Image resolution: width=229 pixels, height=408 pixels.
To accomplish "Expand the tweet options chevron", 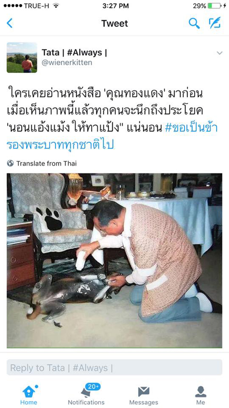I will tap(220, 53).
